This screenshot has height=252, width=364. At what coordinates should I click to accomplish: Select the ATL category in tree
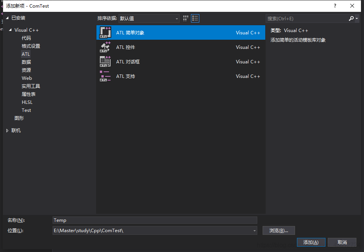[26, 54]
